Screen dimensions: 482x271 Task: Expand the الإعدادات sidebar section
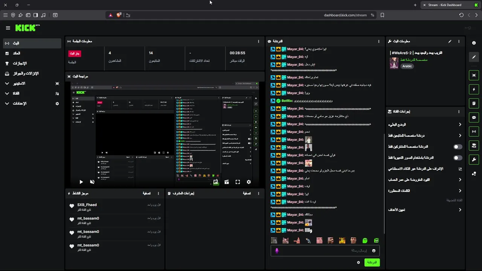(32, 103)
